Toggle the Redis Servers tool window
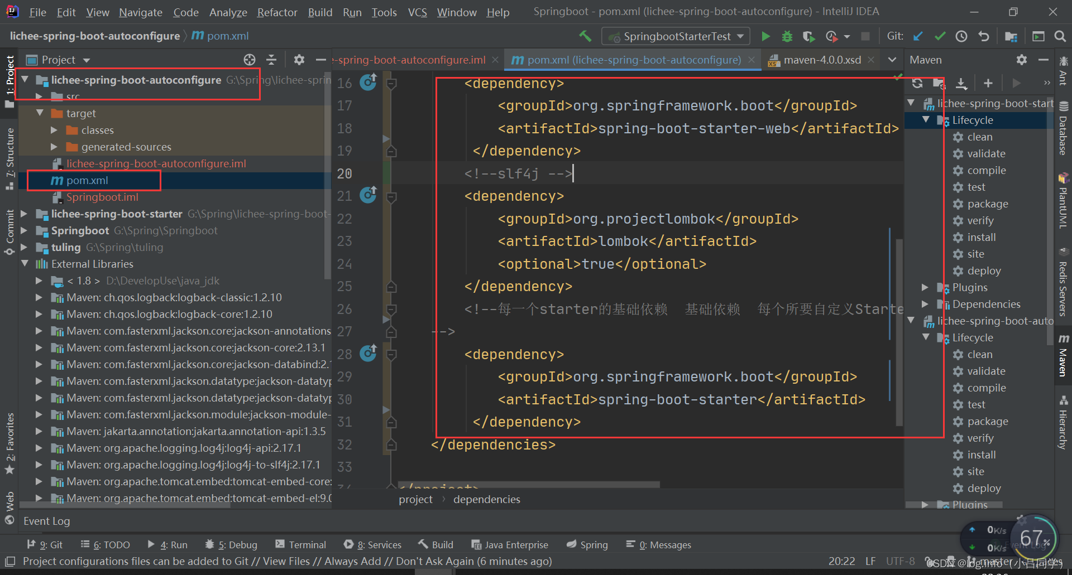The image size is (1072, 575). point(1063,282)
